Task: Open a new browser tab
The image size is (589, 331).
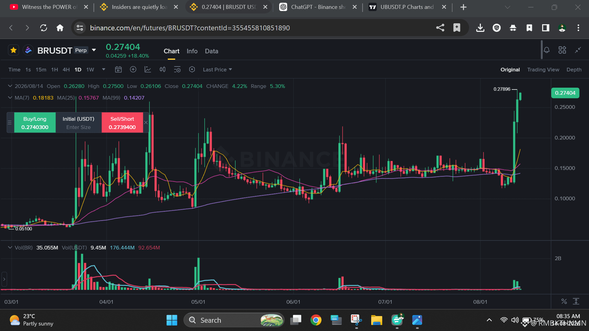Action: point(464,7)
